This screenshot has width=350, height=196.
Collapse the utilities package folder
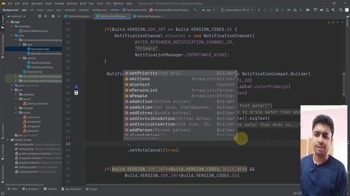20,58
